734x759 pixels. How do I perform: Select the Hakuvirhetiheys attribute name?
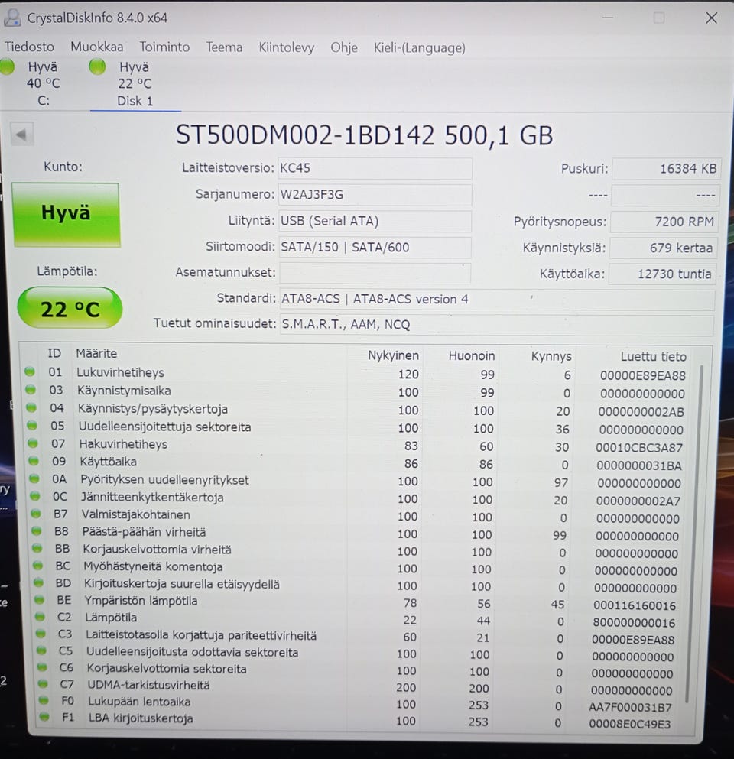(123, 444)
